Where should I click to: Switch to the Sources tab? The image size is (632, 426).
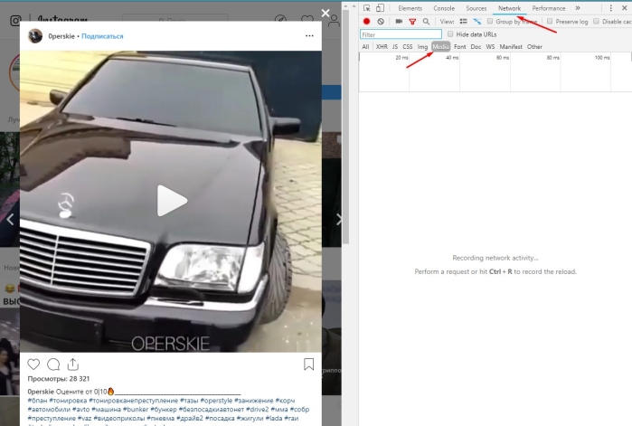[x=476, y=8]
